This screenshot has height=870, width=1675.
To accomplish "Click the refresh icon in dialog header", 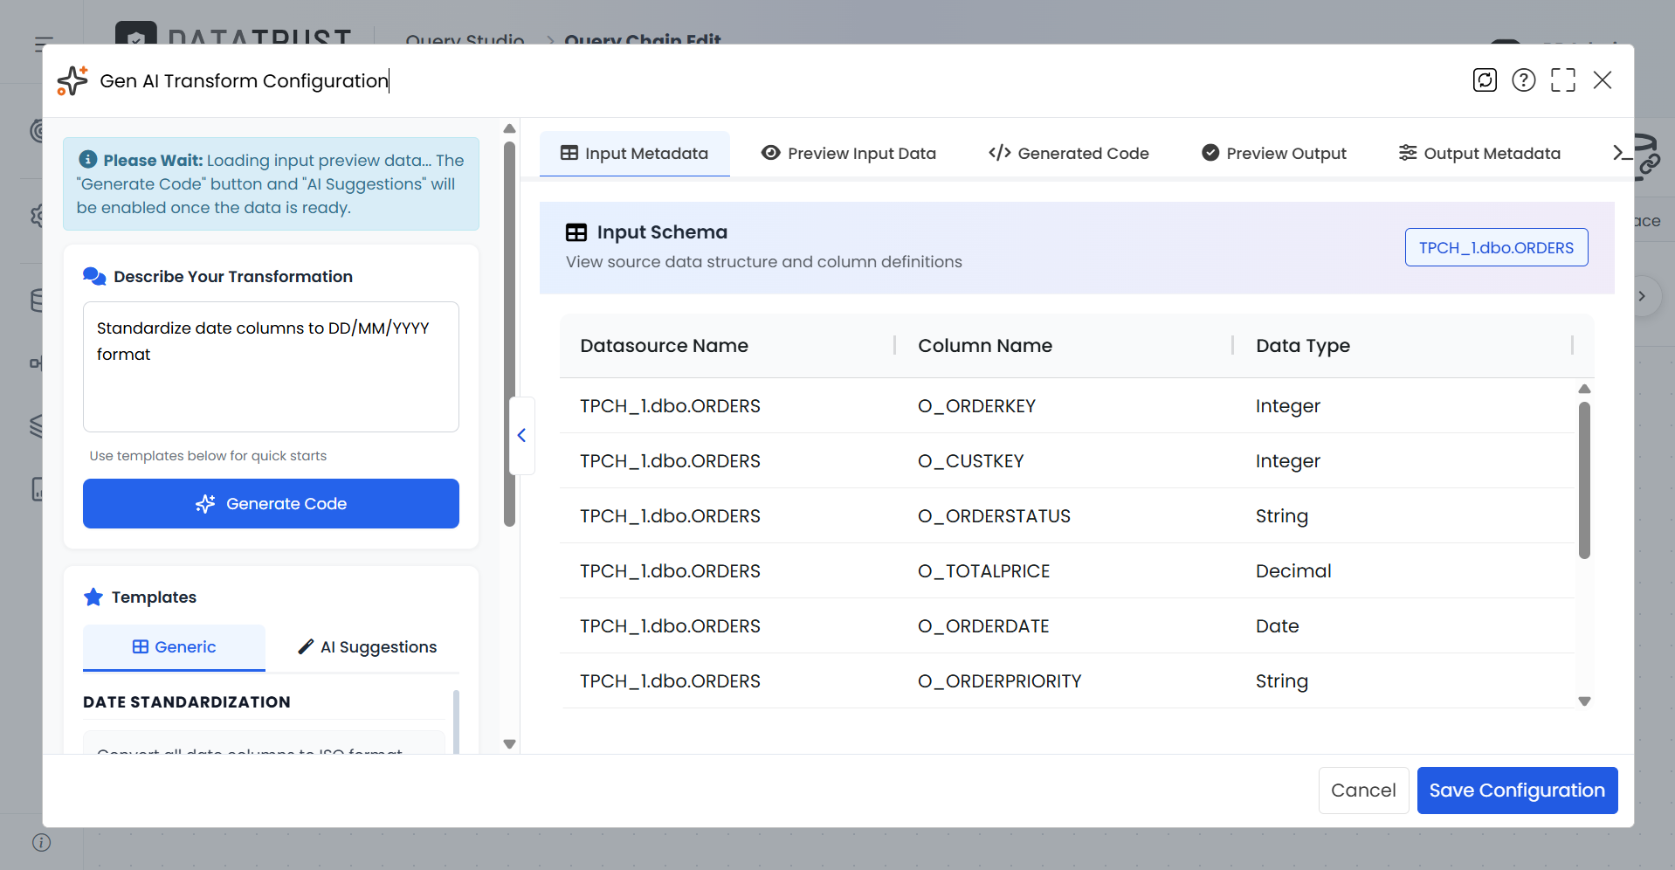I will point(1485,80).
